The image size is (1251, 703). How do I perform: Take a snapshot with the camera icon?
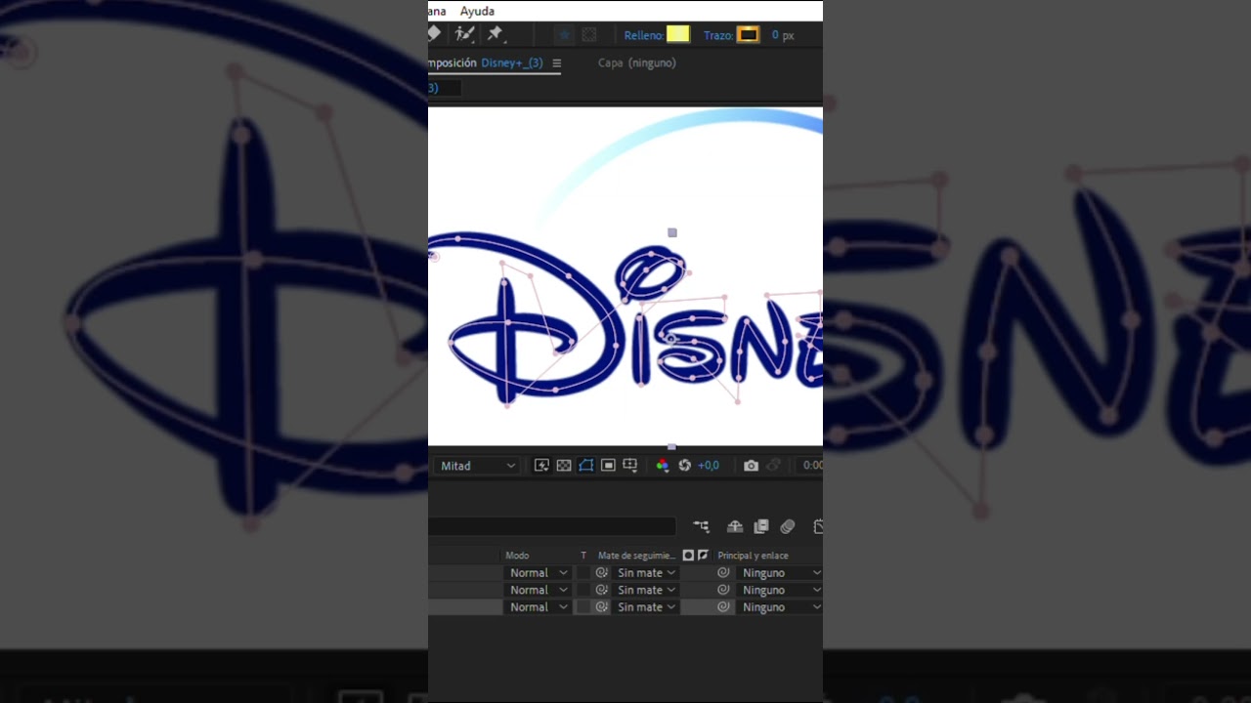pyautogui.click(x=751, y=466)
